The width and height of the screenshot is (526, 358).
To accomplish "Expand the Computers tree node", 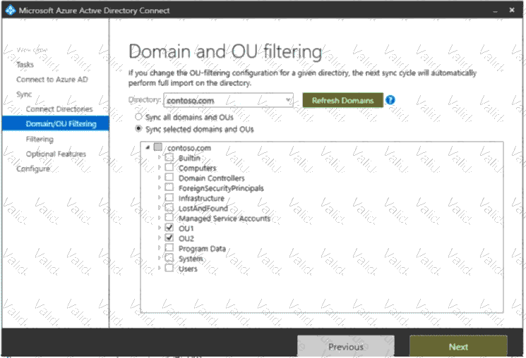I will [159, 168].
